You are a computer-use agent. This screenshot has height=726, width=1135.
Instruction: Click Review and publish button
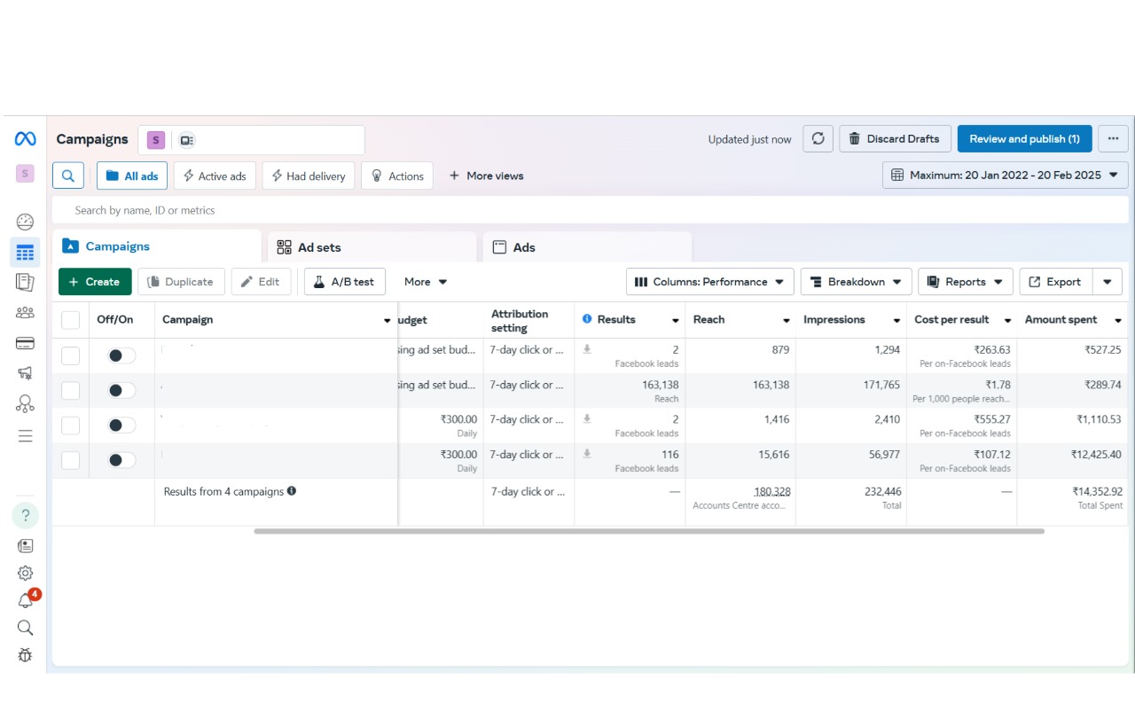click(x=1024, y=139)
